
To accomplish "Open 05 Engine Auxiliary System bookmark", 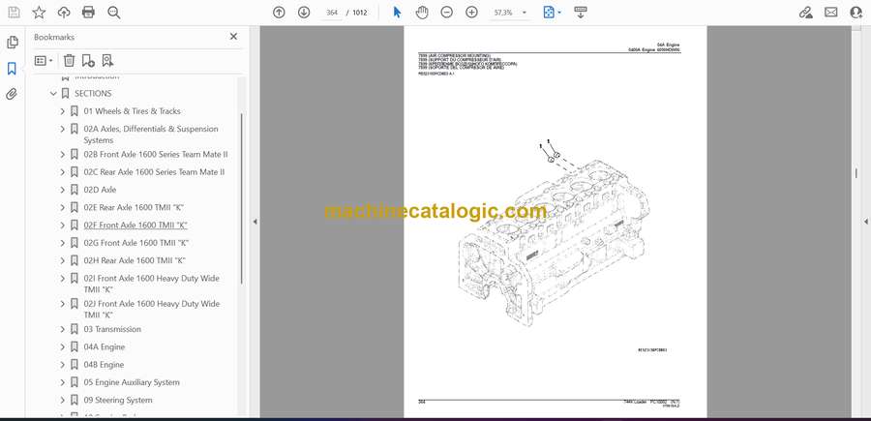I will pyautogui.click(x=132, y=382).
